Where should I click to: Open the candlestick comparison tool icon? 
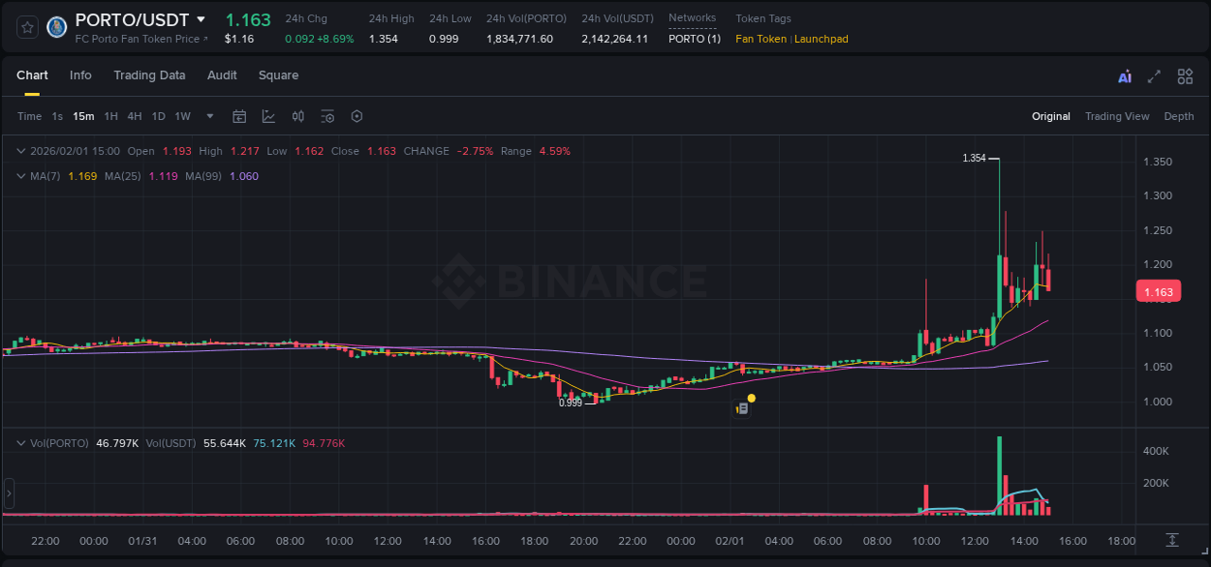click(x=297, y=116)
